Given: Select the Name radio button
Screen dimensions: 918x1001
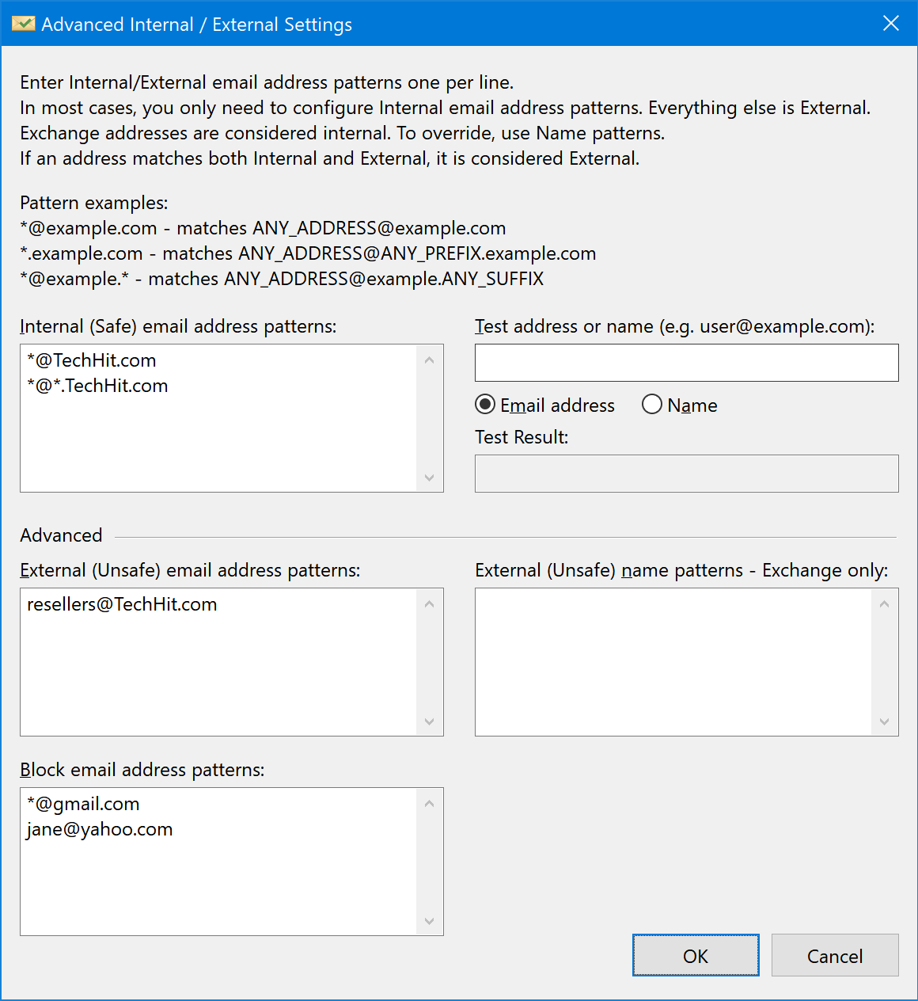Looking at the screenshot, I should point(652,405).
